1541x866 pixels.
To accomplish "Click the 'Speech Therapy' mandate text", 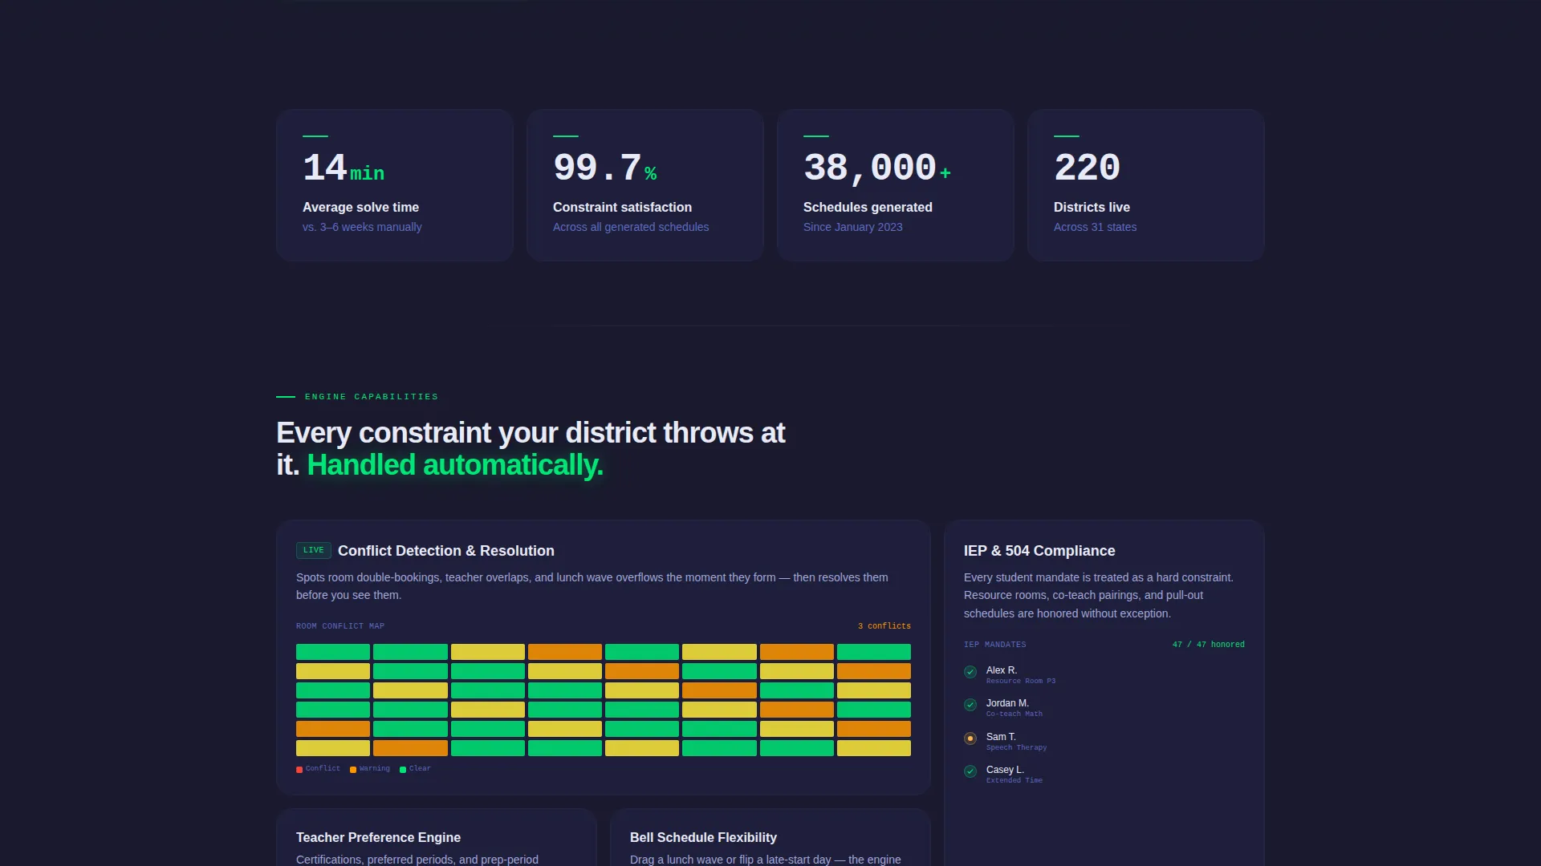I will 1017,748.
